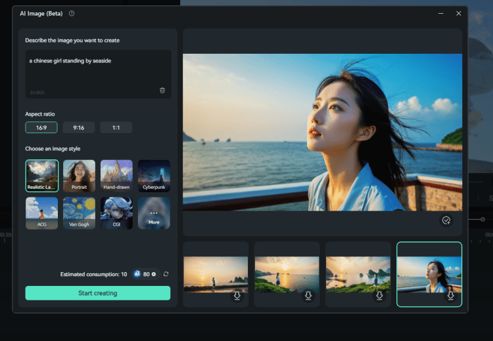Choose the Cyberpunk image style
The width and height of the screenshot is (493, 341).
(x=154, y=176)
